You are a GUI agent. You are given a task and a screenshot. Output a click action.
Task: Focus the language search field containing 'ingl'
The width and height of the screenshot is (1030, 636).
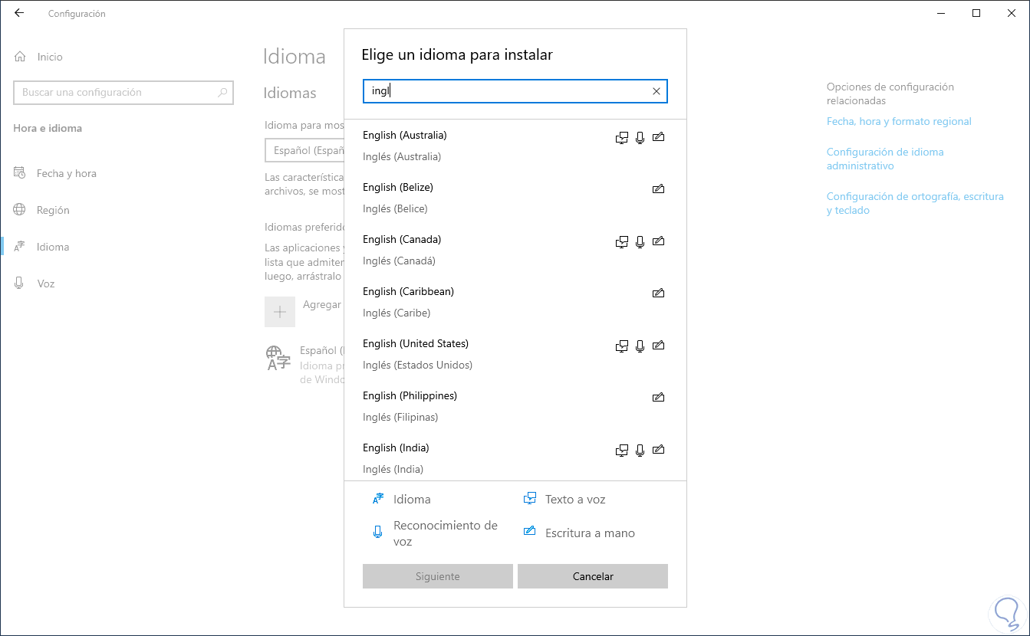pyautogui.click(x=506, y=91)
